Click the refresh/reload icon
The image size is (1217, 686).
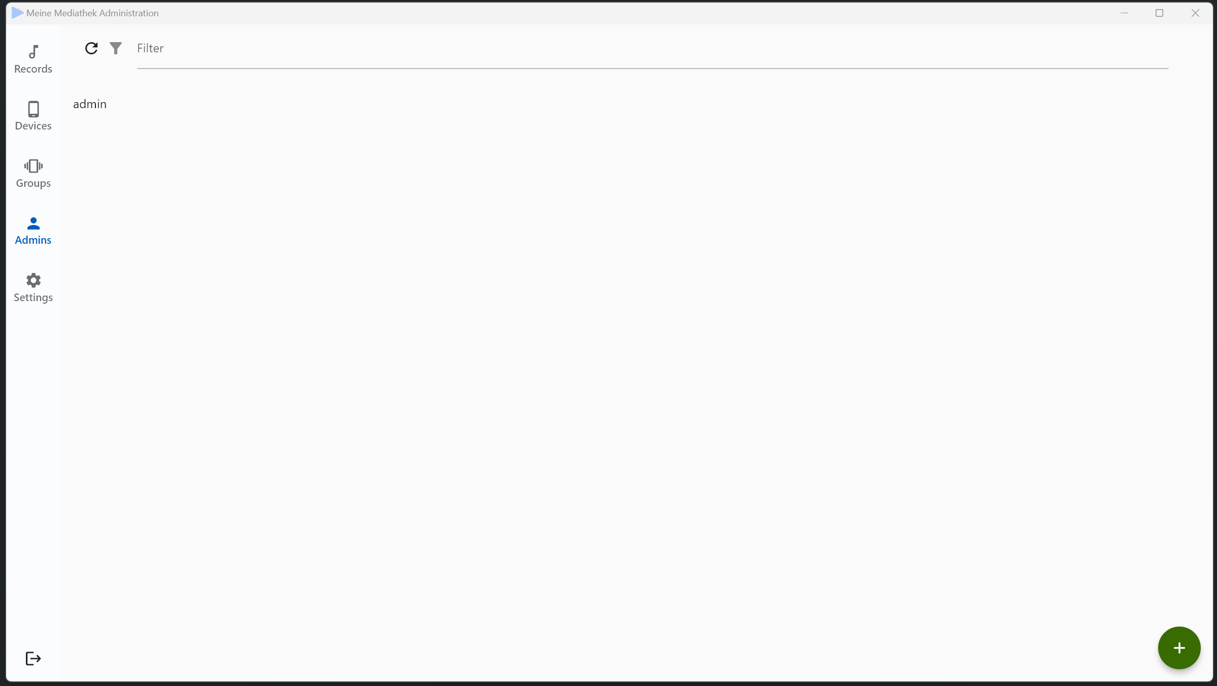pyautogui.click(x=91, y=48)
